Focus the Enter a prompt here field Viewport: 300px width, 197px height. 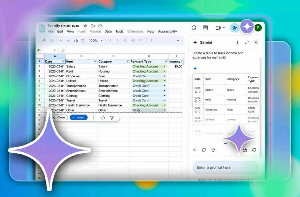coord(225,168)
